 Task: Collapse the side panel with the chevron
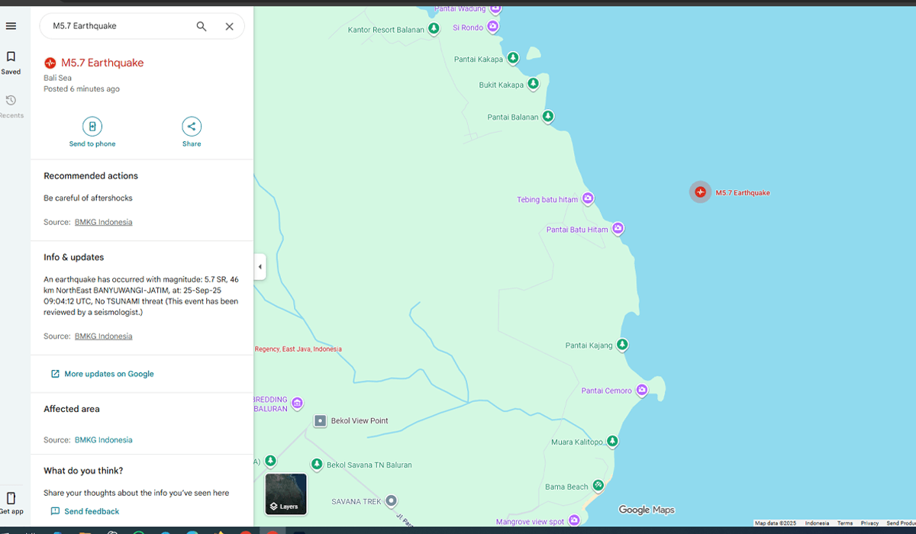[260, 267]
